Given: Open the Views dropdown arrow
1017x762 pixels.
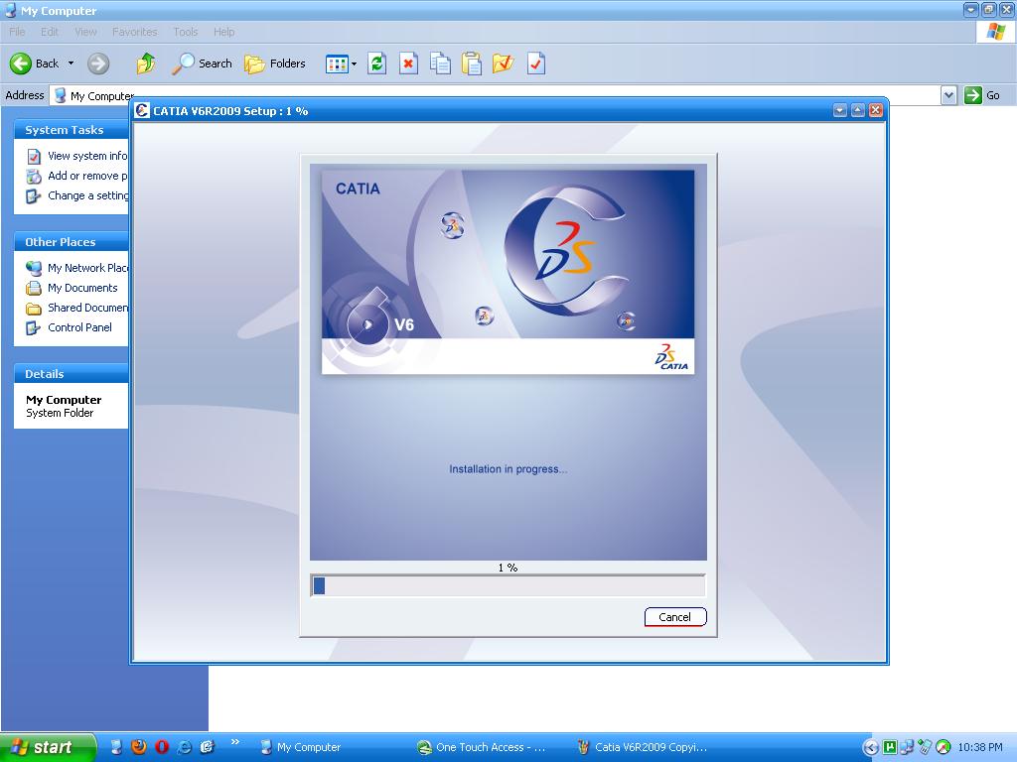Looking at the screenshot, I should pos(354,63).
